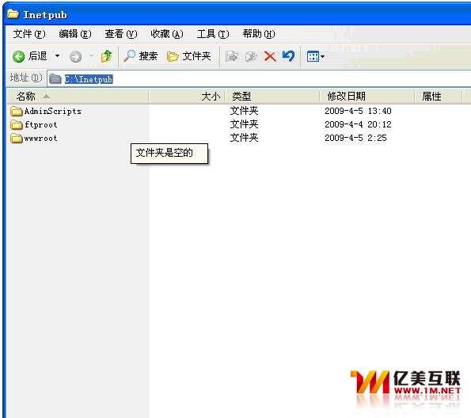471x418 pixels.
Task: Click the green Back arrow icon
Action: point(18,56)
